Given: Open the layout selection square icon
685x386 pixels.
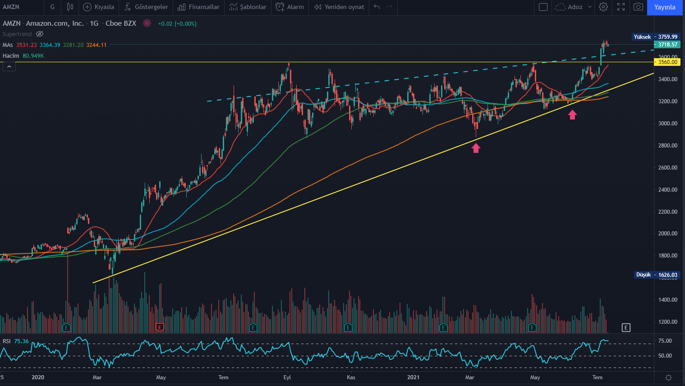Looking at the screenshot, I should click(x=543, y=7).
